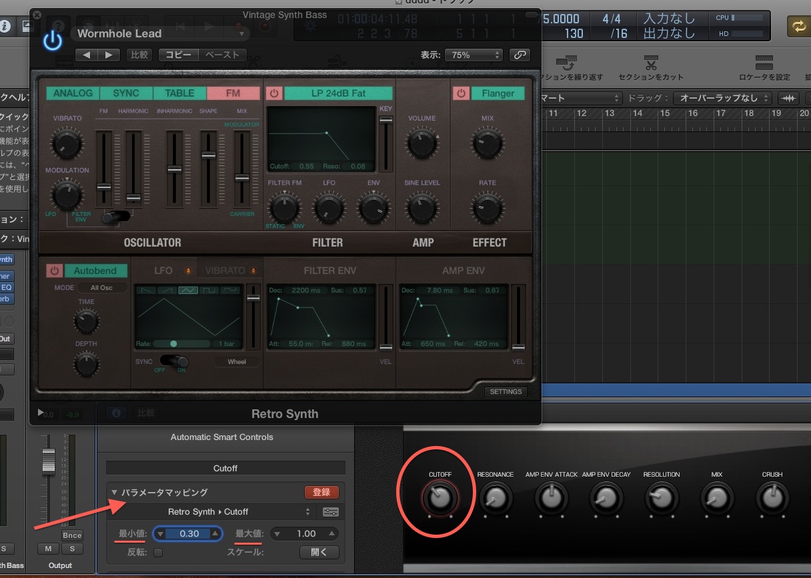Click the waveform zoom icon near Drag menu
This screenshot has height=578, width=811.
[790, 98]
